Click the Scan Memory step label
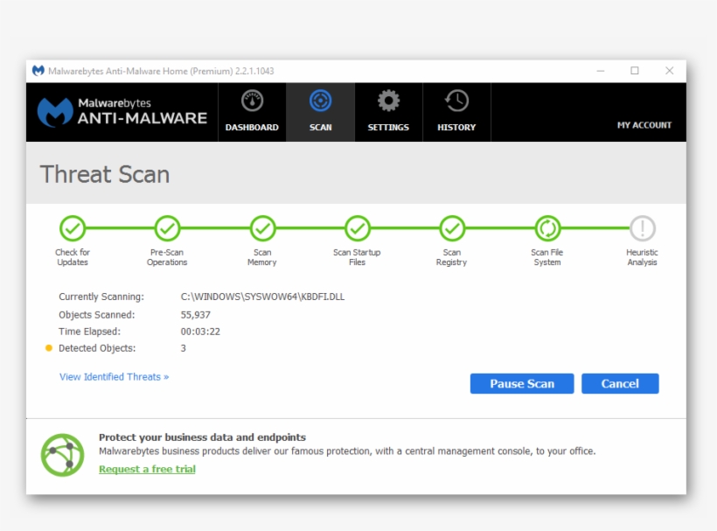Screen dimensions: 717x531 point(262,257)
